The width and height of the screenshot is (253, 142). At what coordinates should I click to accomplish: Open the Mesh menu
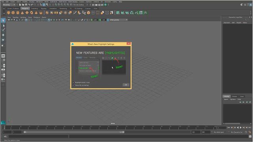46,2
